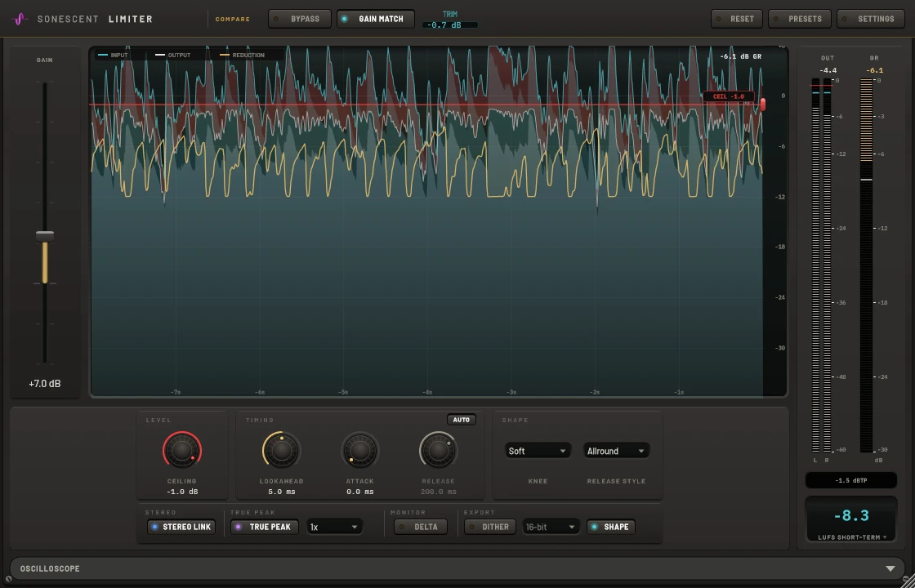Image resolution: width=915 pixels, height=588 pixels.
Task: Click the GR meter value -6.1
Action: [875, 70]
